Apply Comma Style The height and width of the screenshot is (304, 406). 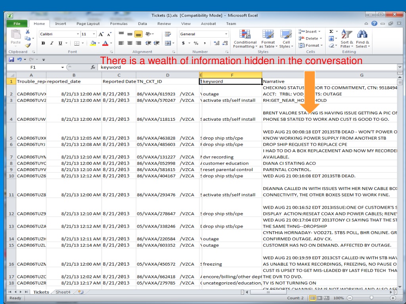pos(205,43)
